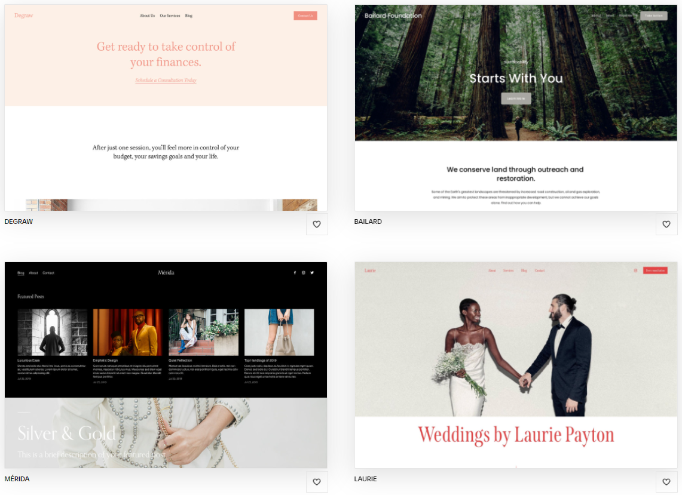Click the Instagram icon in Mérida preview
Screen dimensions: 682x495
coord(304,273)
